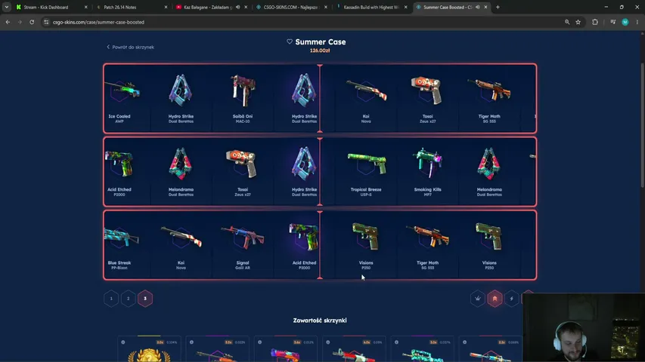Close the Patch 26.14 Notes tab
This screenshot has width=645, height=362.
tap(166, 7)
